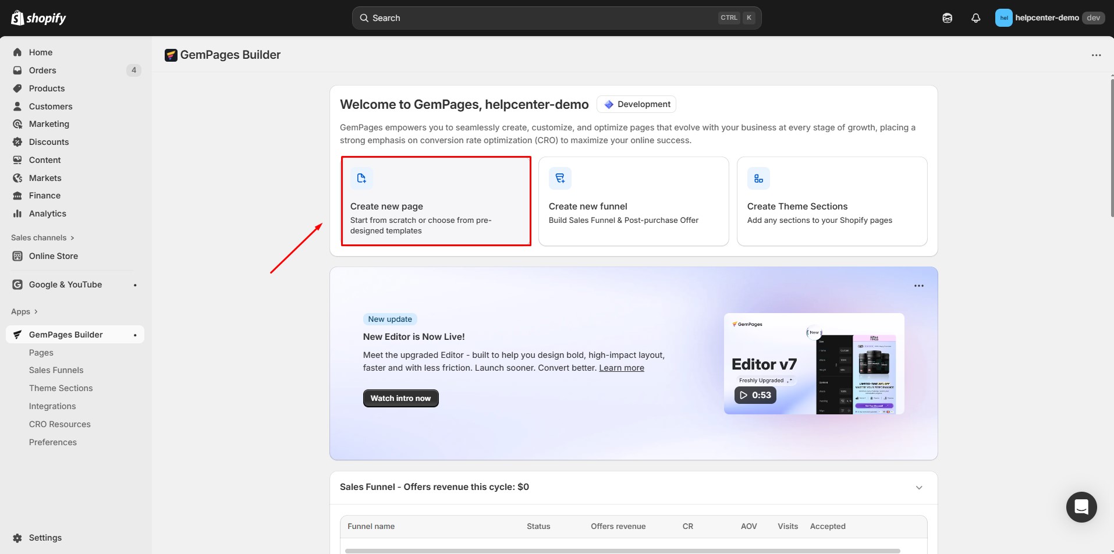Open the GemPages Builder options menu
The image size is (1114, 554).
click(x=1097, y=55)
